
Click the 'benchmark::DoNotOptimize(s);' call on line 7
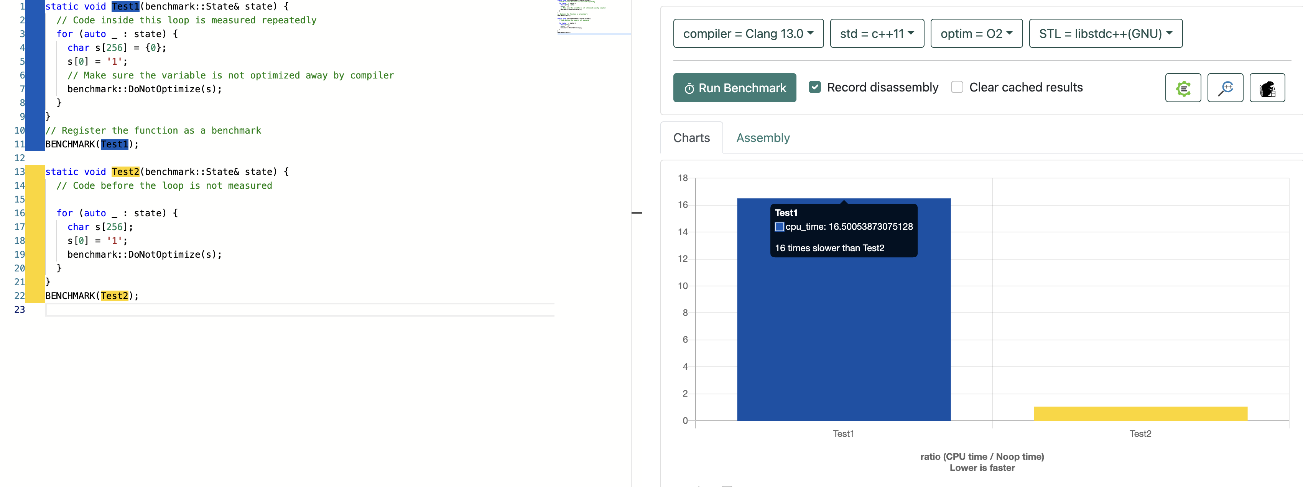[x=145, y=90]
